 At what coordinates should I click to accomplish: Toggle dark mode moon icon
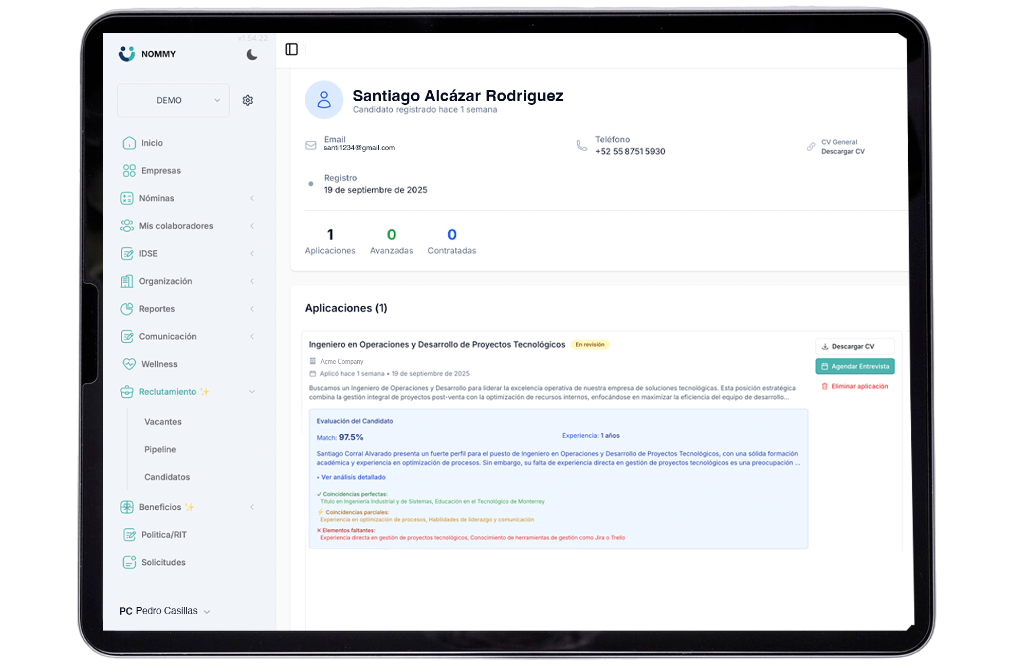click(x=251, y=54)
